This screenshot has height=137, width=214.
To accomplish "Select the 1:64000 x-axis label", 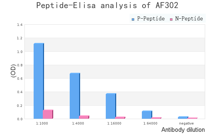I will click(x=150, y=123).
